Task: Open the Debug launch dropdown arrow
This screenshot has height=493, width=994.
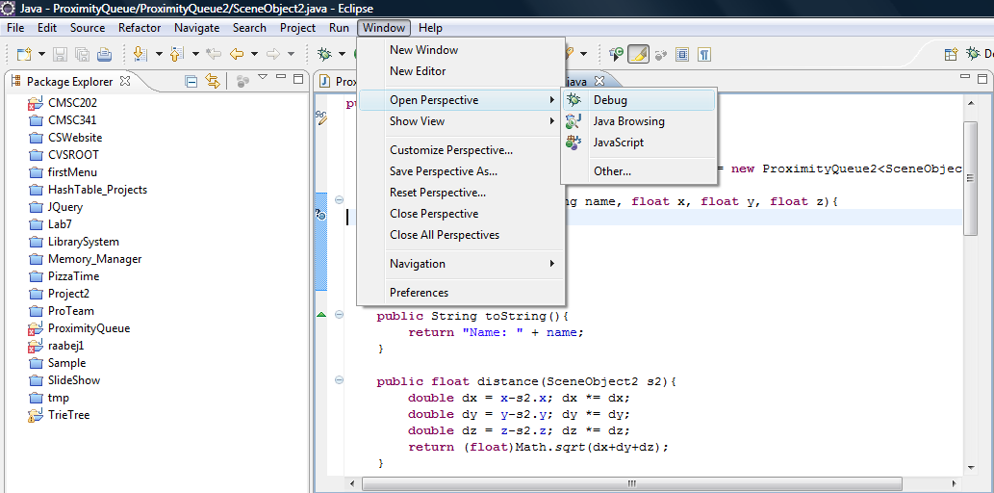Action: point(343,55)
